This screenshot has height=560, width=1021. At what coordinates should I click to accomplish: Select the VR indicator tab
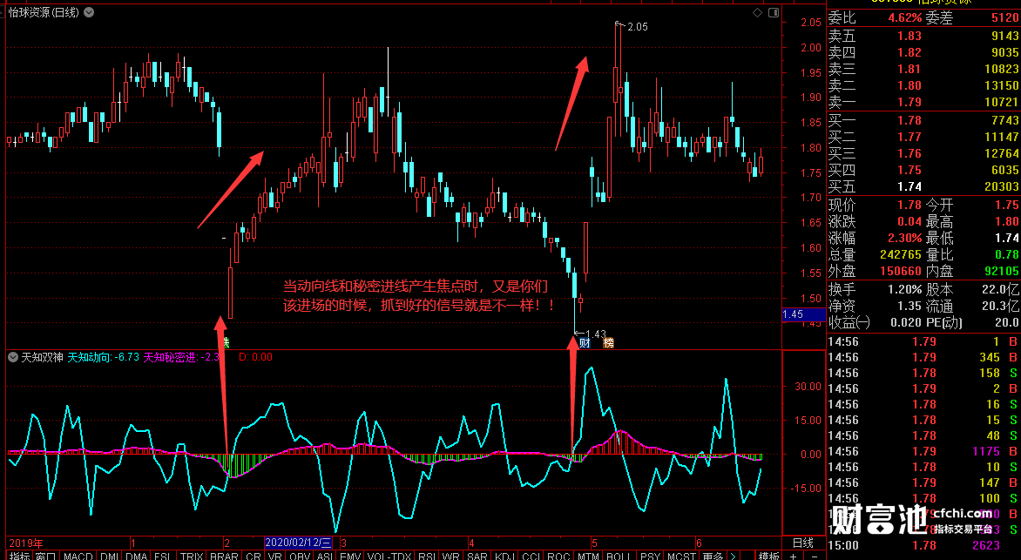pyautogui.click(x=274, y=557)
